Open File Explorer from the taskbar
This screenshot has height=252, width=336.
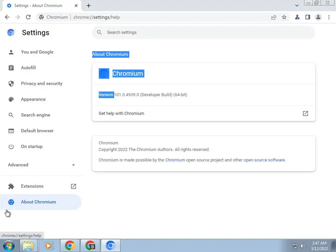tap(28, 245)
